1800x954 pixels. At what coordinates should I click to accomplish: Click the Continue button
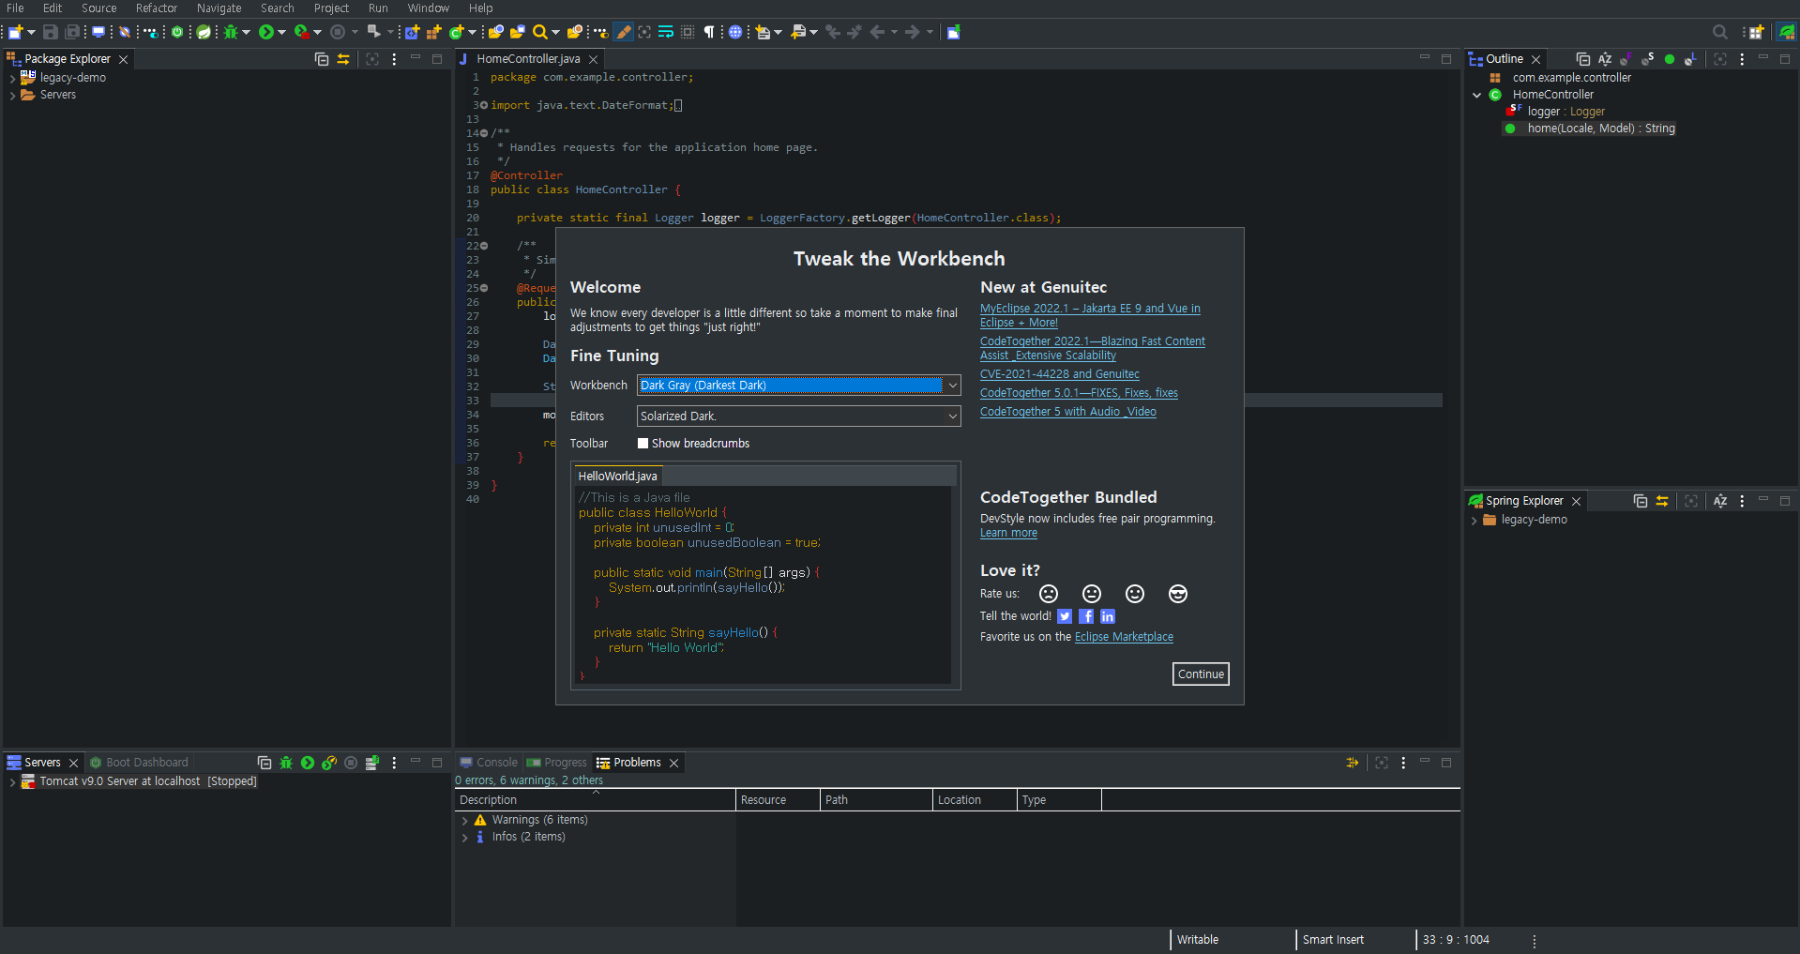(1201, 674)
